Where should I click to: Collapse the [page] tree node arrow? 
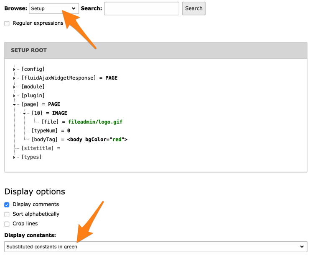click(x=14, y=104)
